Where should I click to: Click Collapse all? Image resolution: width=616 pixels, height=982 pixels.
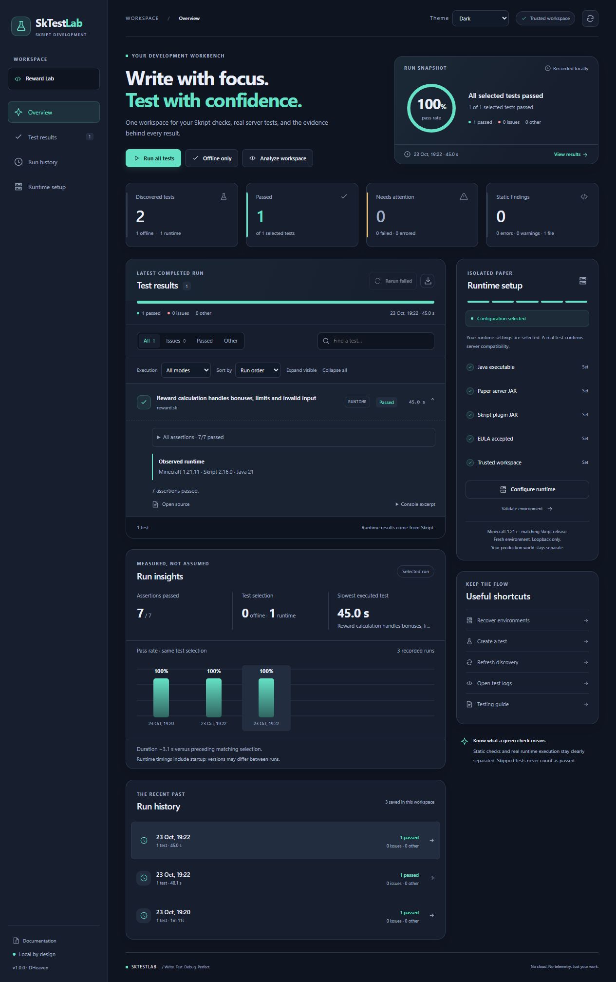pos(335,370)
